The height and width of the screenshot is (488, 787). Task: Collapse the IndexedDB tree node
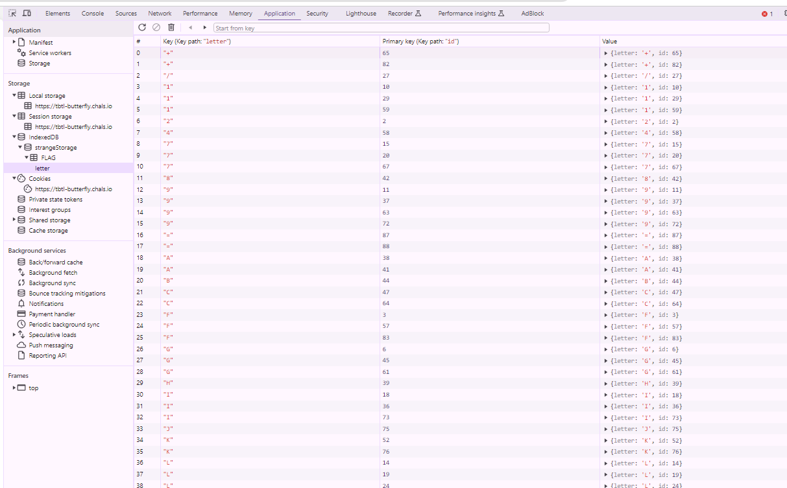coord(14,137)
